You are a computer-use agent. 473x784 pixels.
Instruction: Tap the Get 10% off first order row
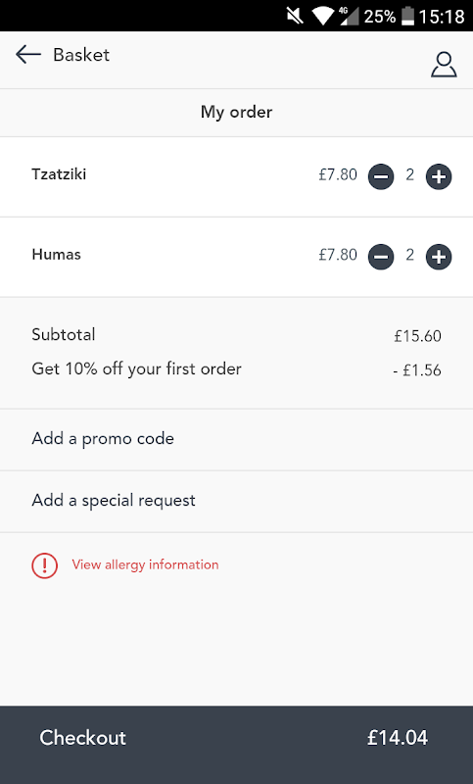pos(236,369)
